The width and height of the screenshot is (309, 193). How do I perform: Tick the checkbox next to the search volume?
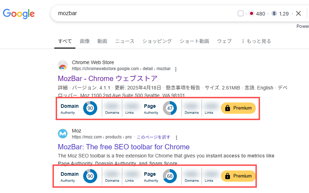tap(240, 13)
